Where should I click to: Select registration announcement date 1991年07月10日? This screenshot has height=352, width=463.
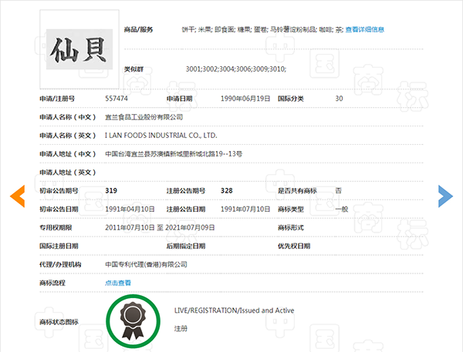click(245, 210)
